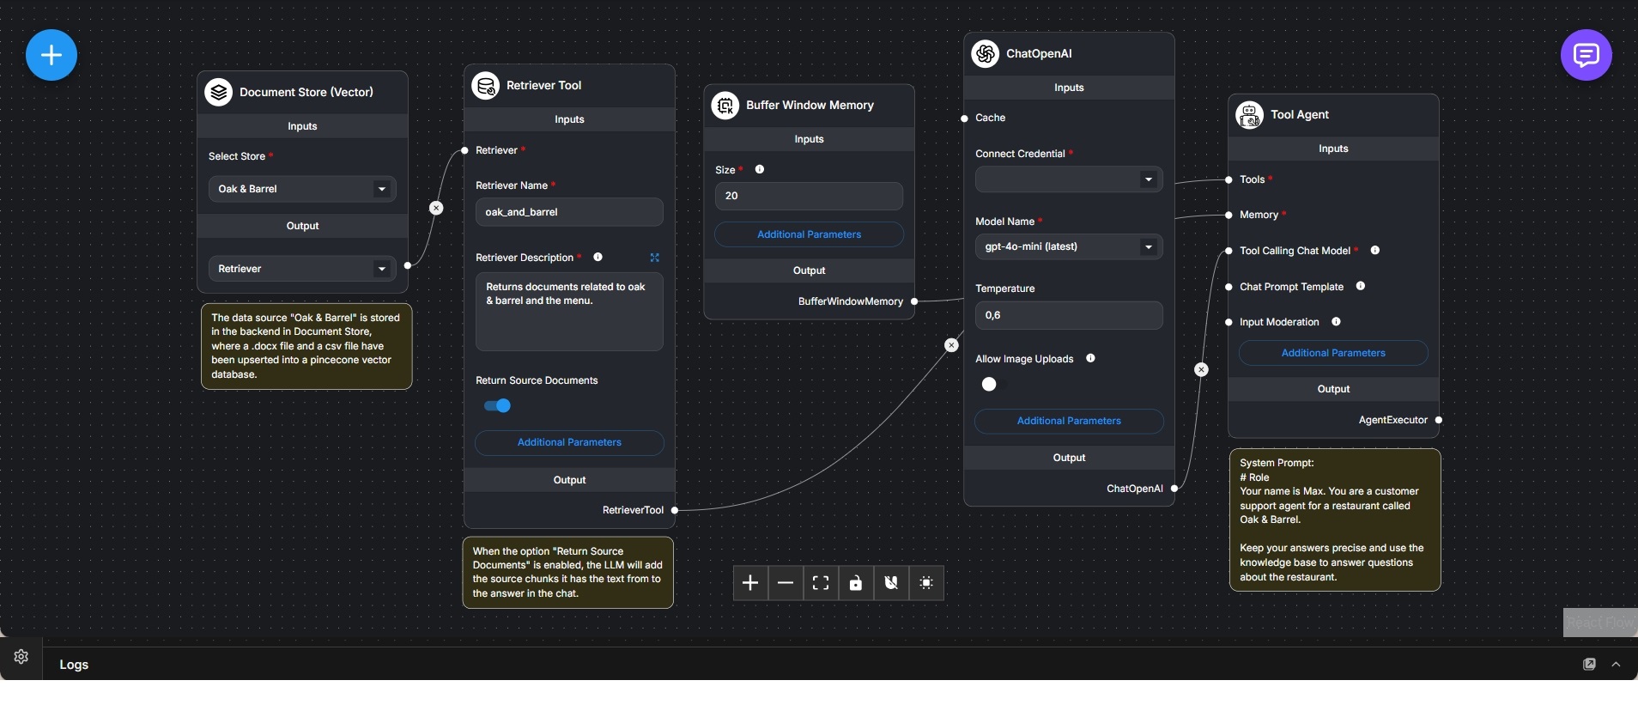Click the zoom in canvas control
The width and height of the screenshot is (1638, 723).
(750, 583)
